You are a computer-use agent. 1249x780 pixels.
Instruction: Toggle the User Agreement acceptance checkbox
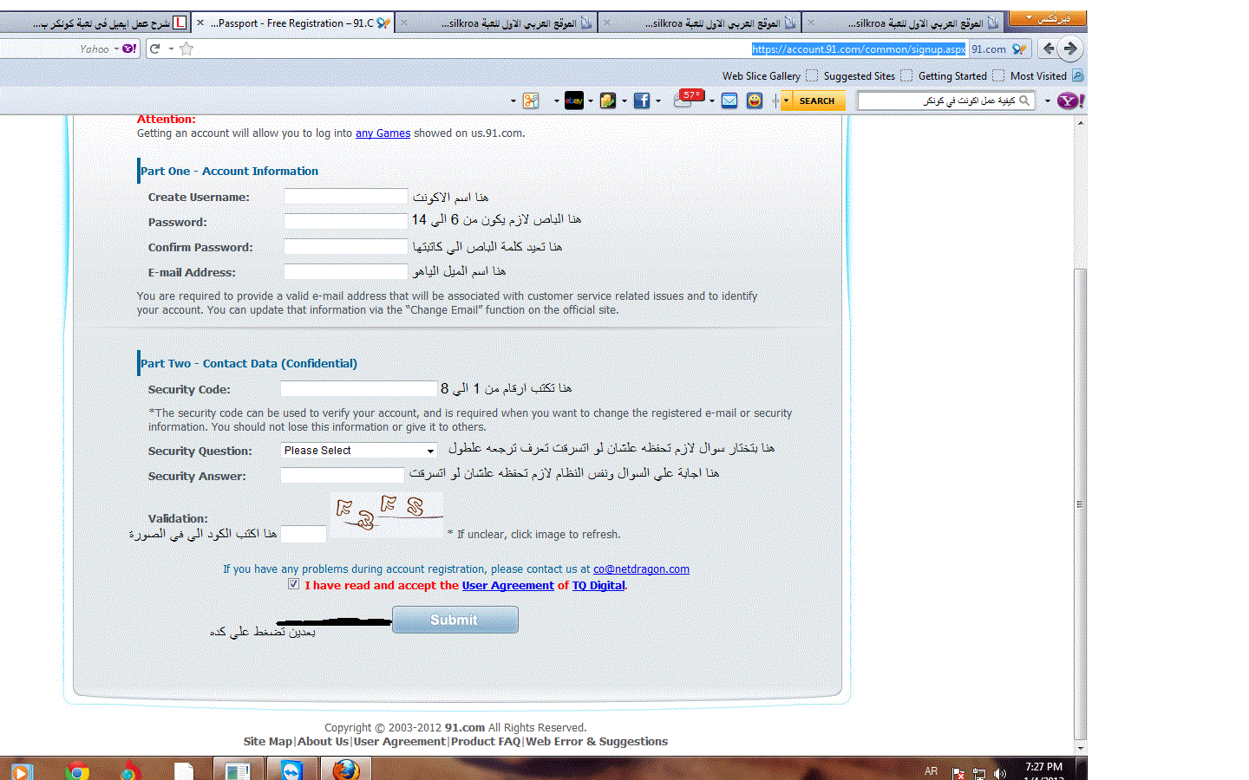294,584
